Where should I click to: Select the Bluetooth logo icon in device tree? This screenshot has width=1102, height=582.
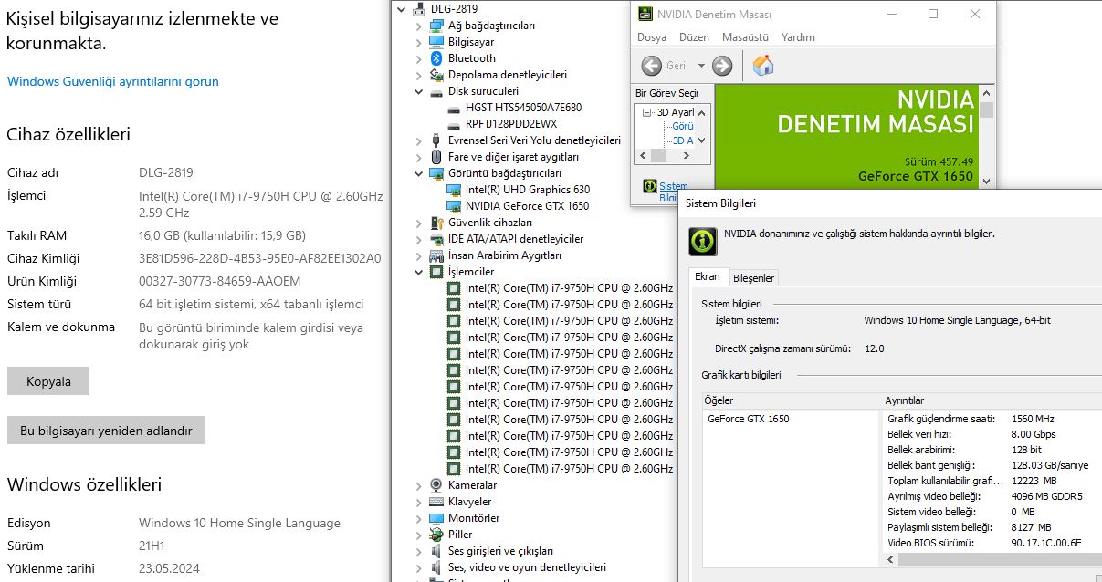pyautogui.click(x=437, y=58)
